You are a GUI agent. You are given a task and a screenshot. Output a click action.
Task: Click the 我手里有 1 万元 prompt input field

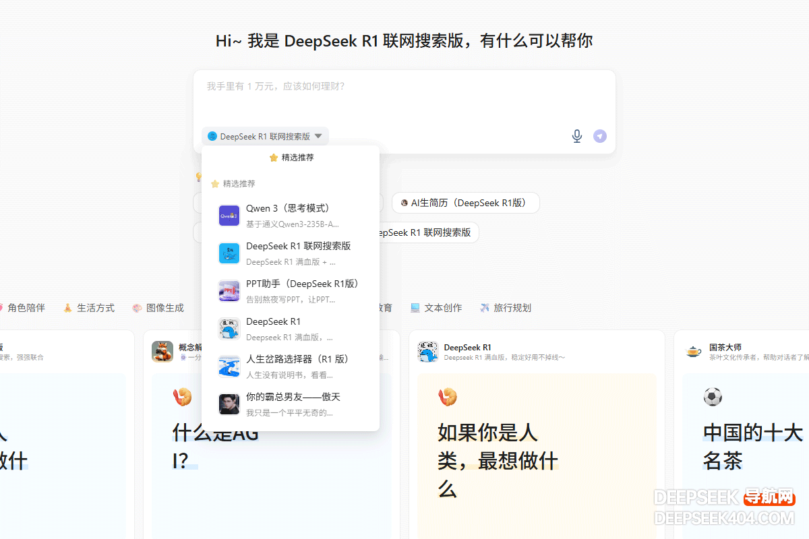click(x=404, y=98)
